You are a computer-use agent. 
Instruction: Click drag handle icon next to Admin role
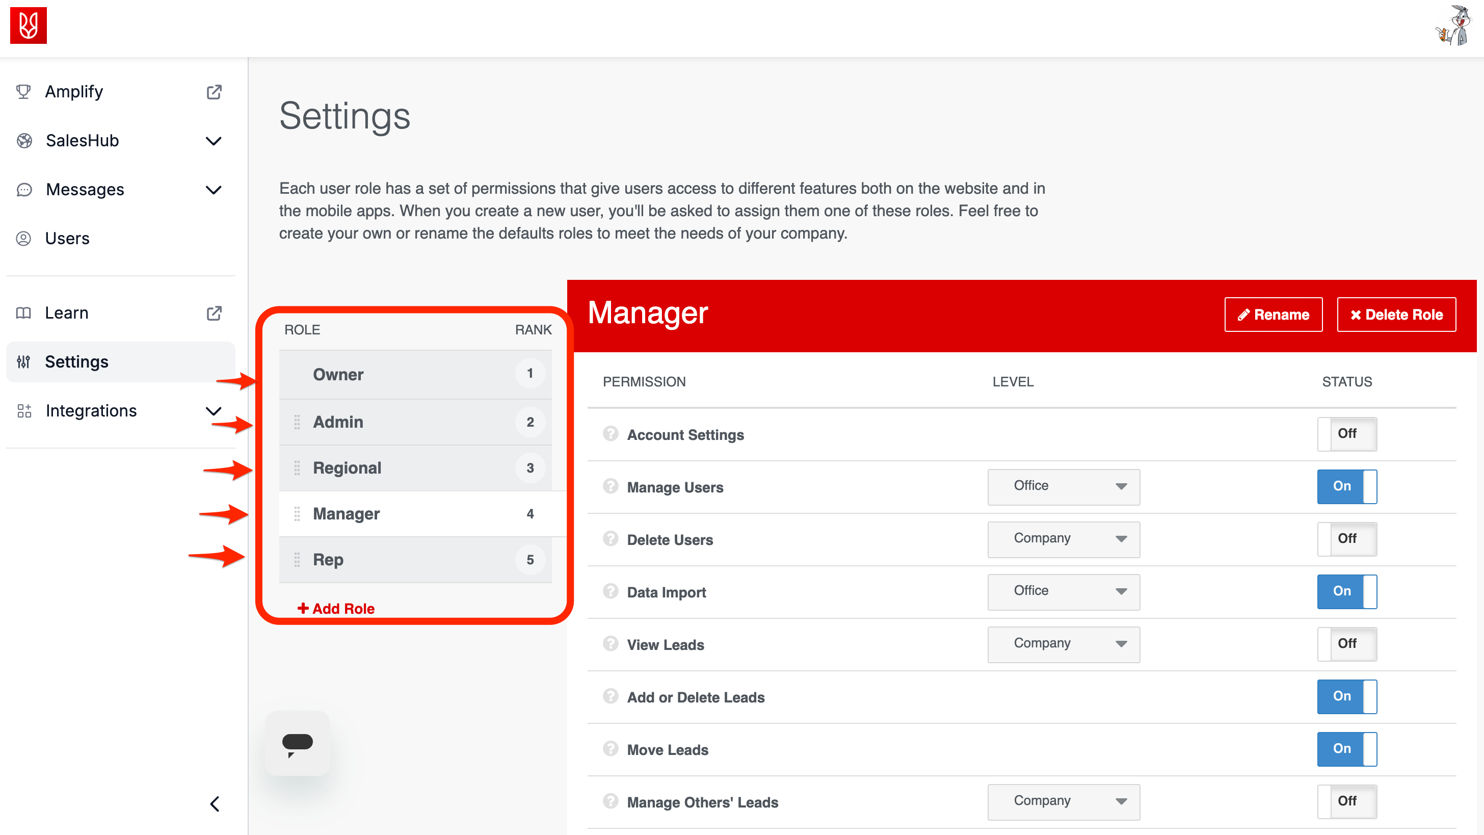(297, 422)
